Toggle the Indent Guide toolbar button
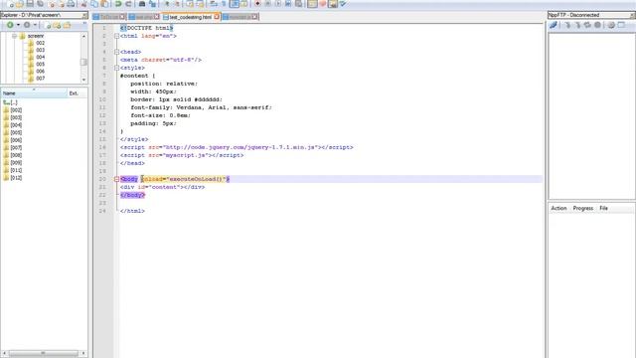 pyautogui.click(x=235, y=4)
